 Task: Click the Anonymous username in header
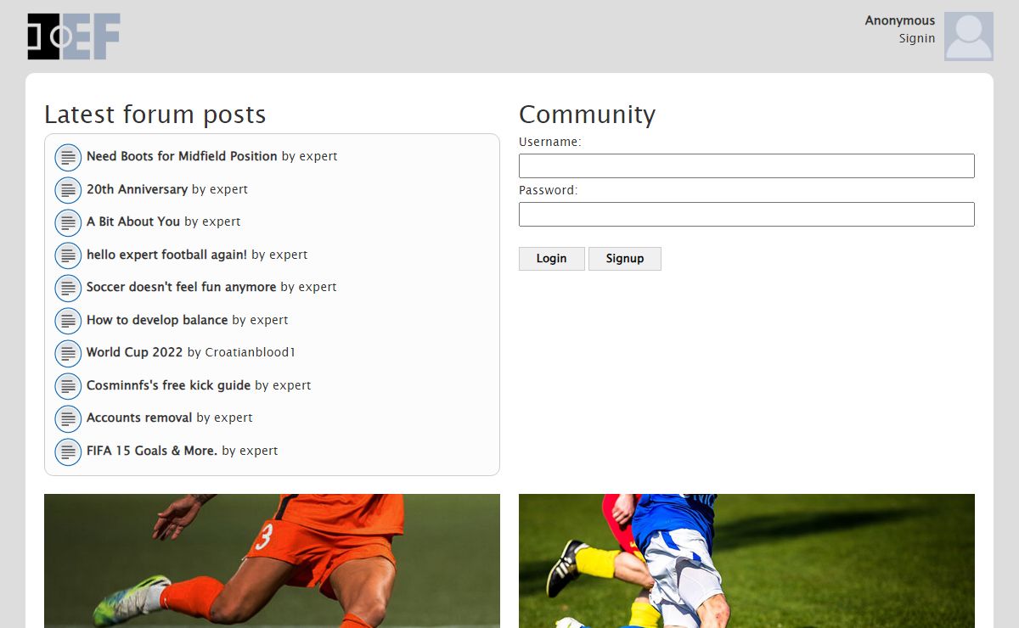pos(900,20)
